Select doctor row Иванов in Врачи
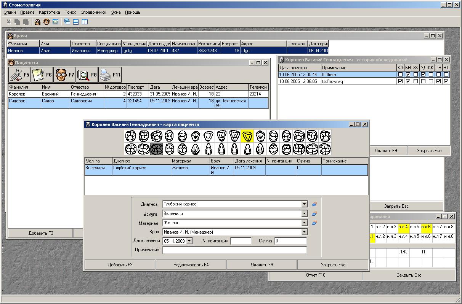The image size is (462, 304). (x=168, y=51)
